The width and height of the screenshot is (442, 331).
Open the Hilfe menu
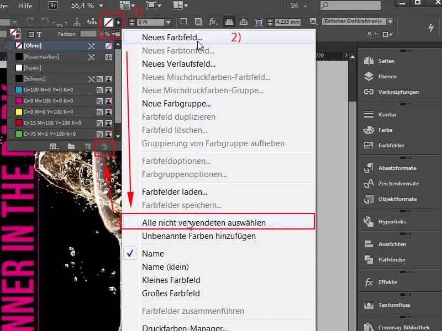pos(25,6)
